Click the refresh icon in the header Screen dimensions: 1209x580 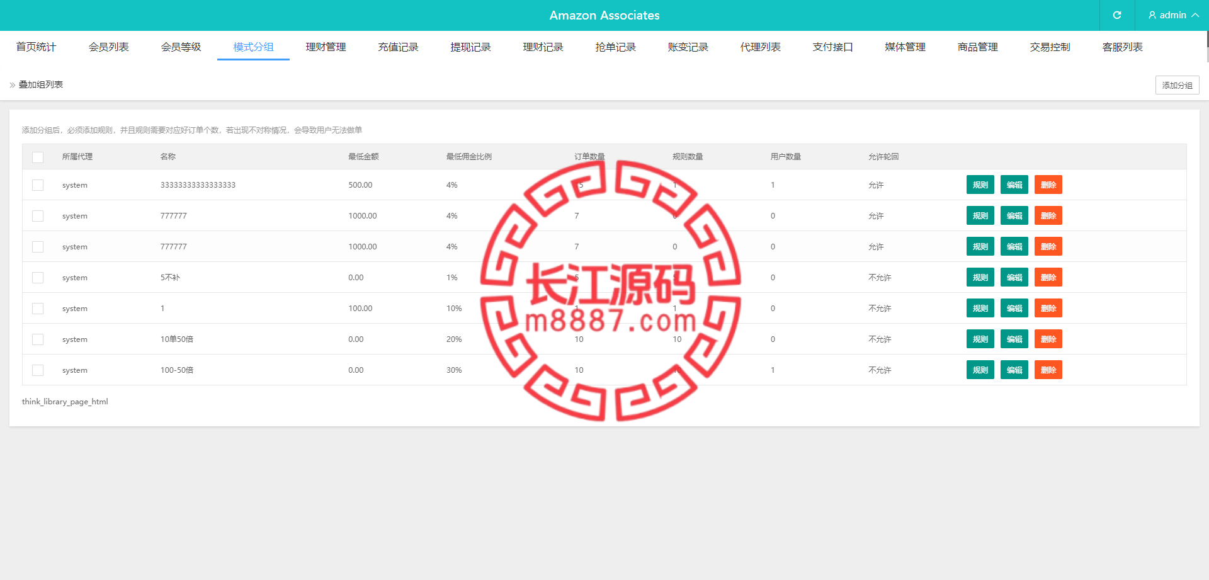point(1117,15)
